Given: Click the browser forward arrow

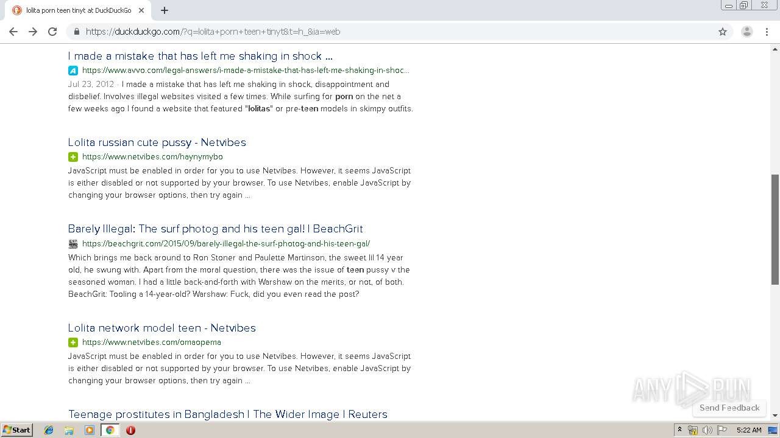Looking at the screenshot, I should point(33,32).
